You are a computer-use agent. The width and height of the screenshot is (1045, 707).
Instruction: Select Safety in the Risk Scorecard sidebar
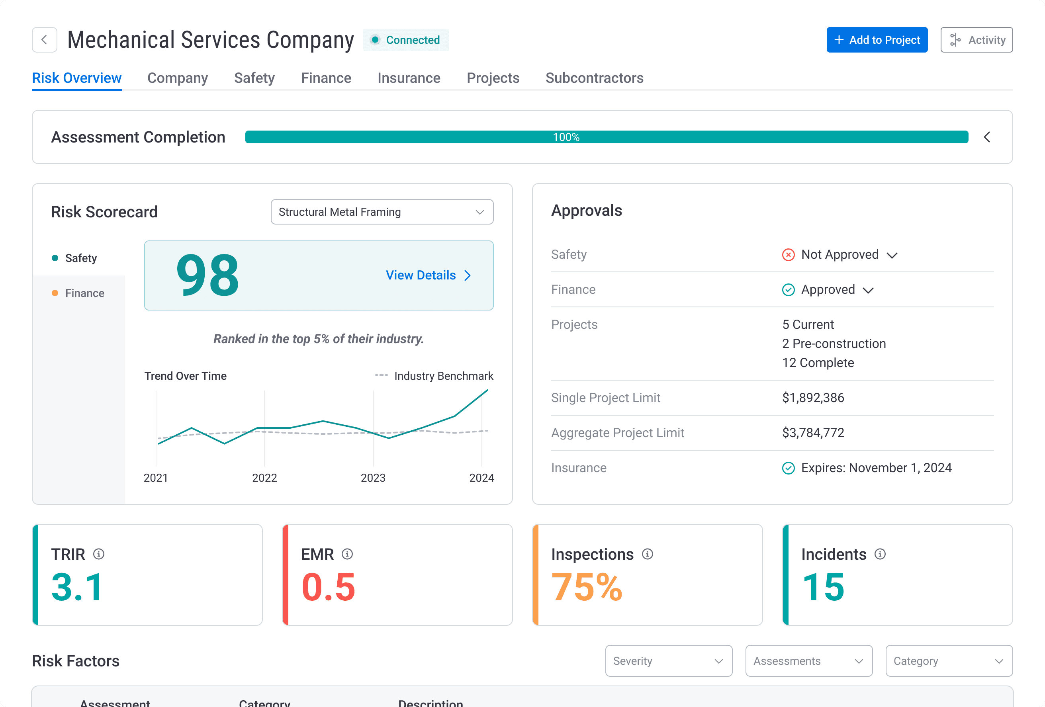[80, 258]
